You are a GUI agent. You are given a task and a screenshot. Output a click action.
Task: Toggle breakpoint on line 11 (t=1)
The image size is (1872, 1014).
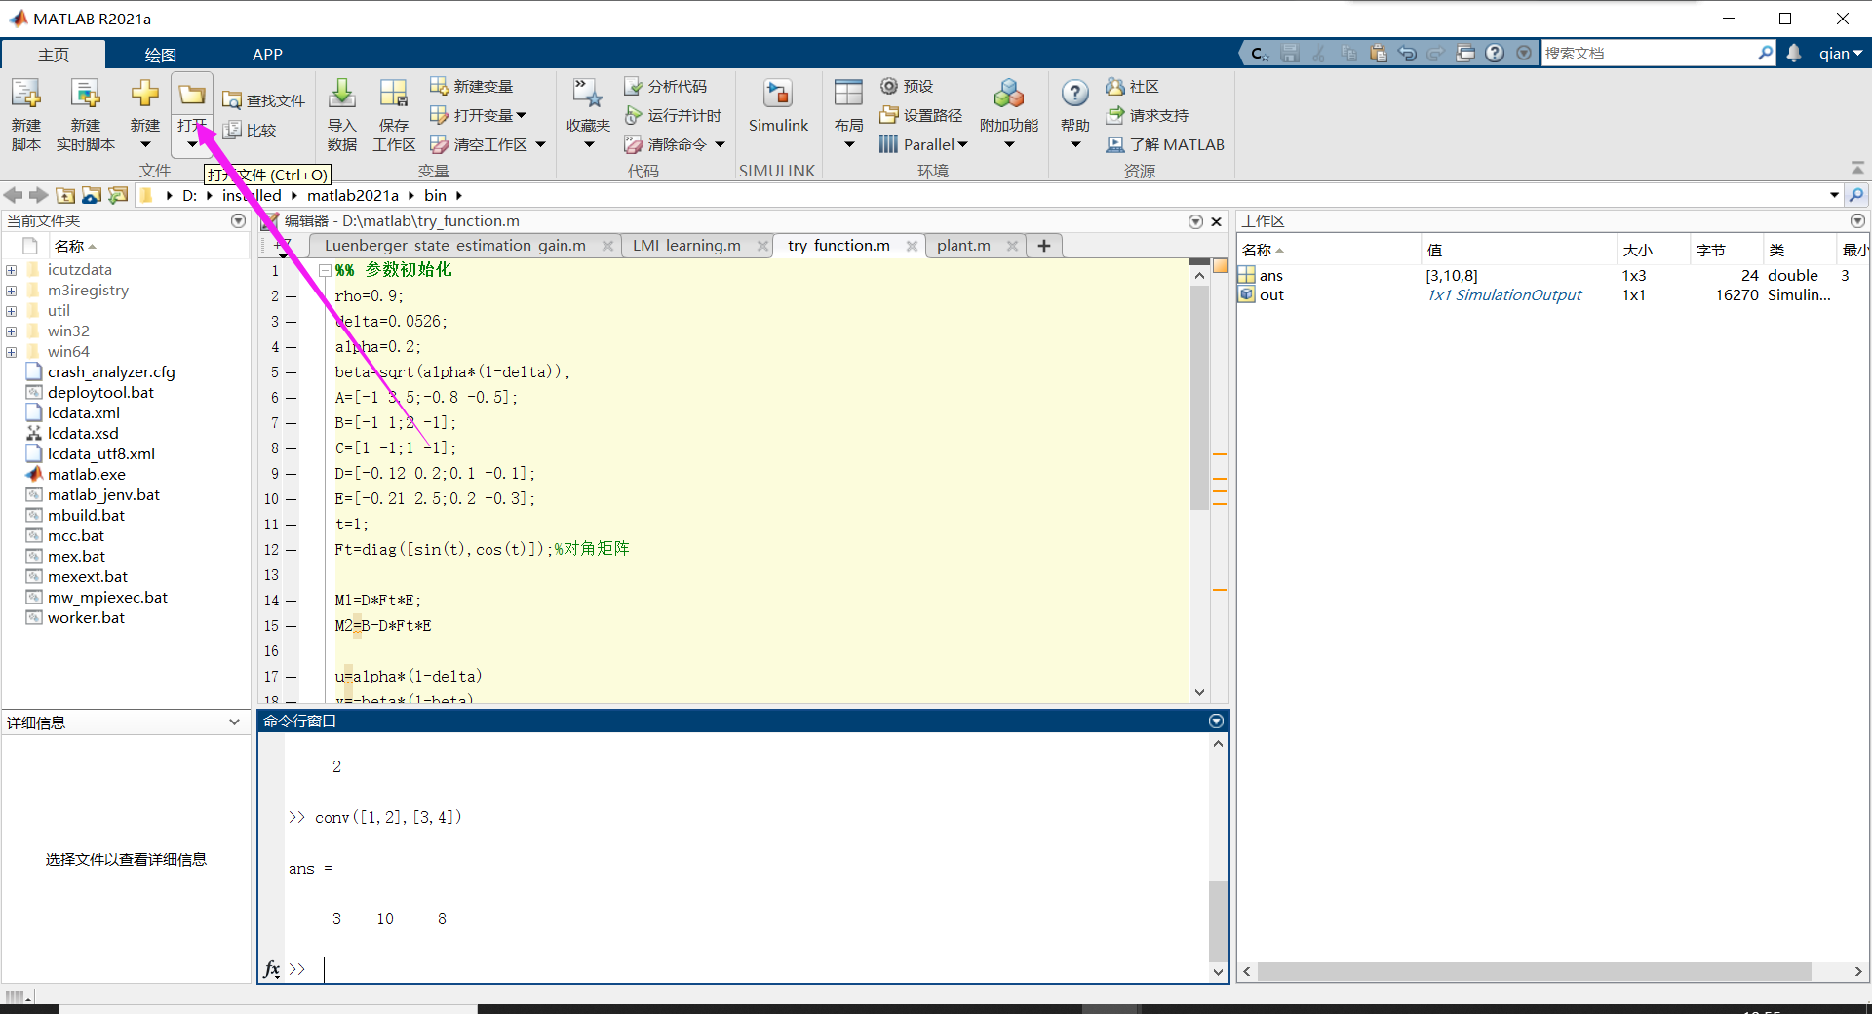(292, 525)
